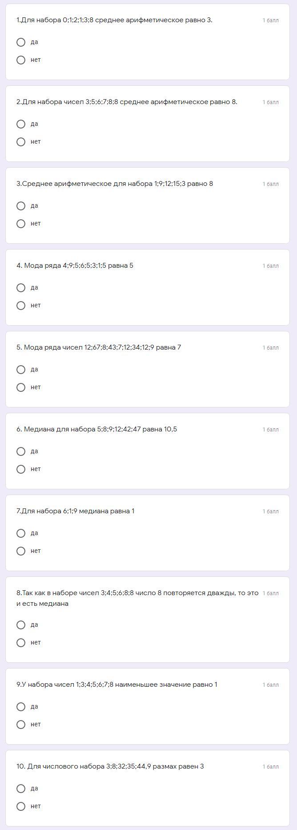This screenshot has height=830, width=297.
Task: Choose 'да' for question 10 range equals 3
Action: tap(21, 789)
